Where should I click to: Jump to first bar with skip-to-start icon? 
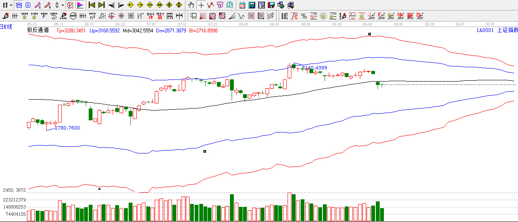[x=92, y=5]
